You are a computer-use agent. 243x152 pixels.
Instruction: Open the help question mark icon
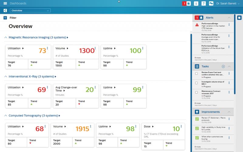pyautogui.click(x=204, y=4)
